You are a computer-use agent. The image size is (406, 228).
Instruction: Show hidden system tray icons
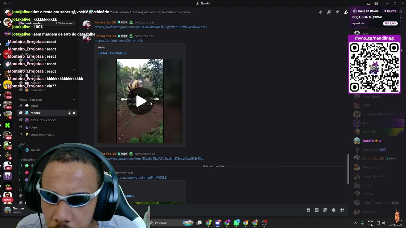(355, 223)
